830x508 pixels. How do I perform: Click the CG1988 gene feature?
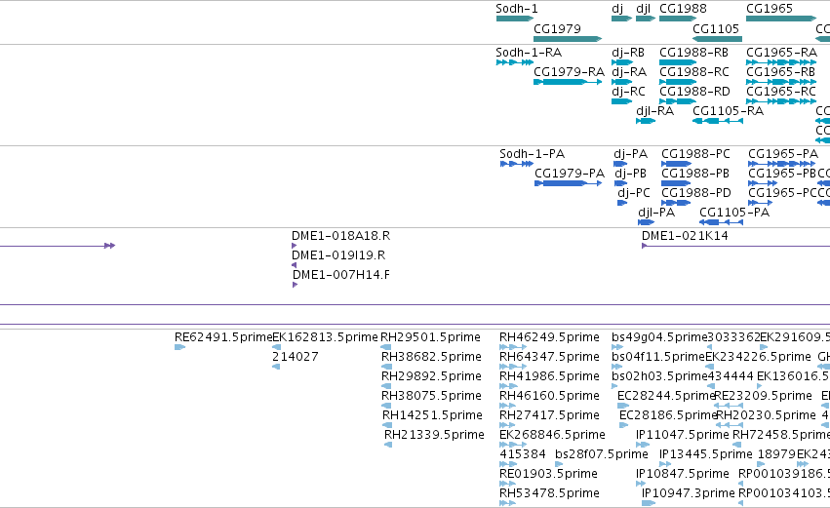678,19
